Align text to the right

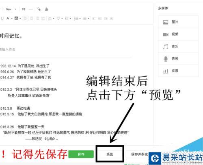37,18
